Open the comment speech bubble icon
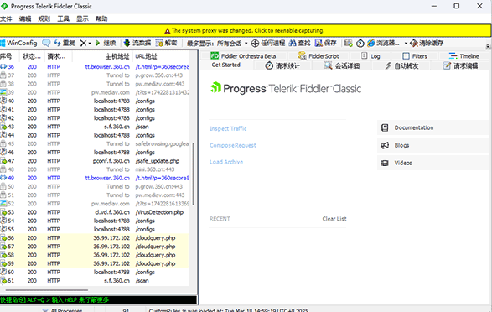Image resolution: width=492 pixels, height=312 pixels. click(x=46, y=43)
